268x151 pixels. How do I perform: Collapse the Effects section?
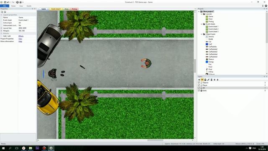[1, 34]
